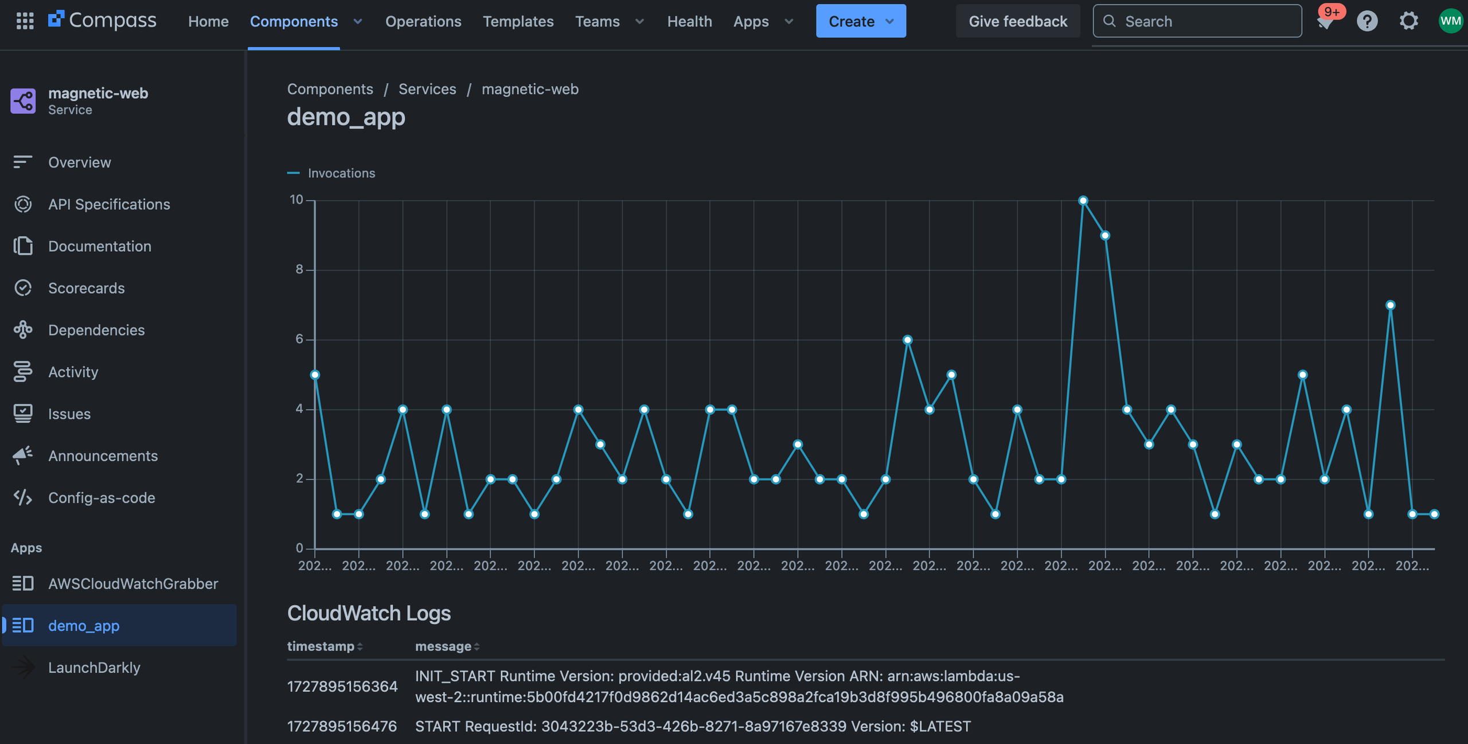Click the notifications bell icon
1468x744 pixels.
coord(1325,21)
